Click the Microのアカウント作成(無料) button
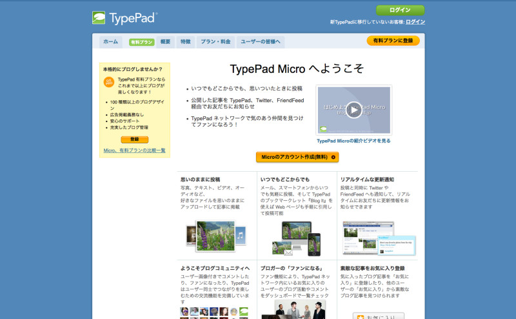Screen dimensions: 516x319 click(297, 157)
